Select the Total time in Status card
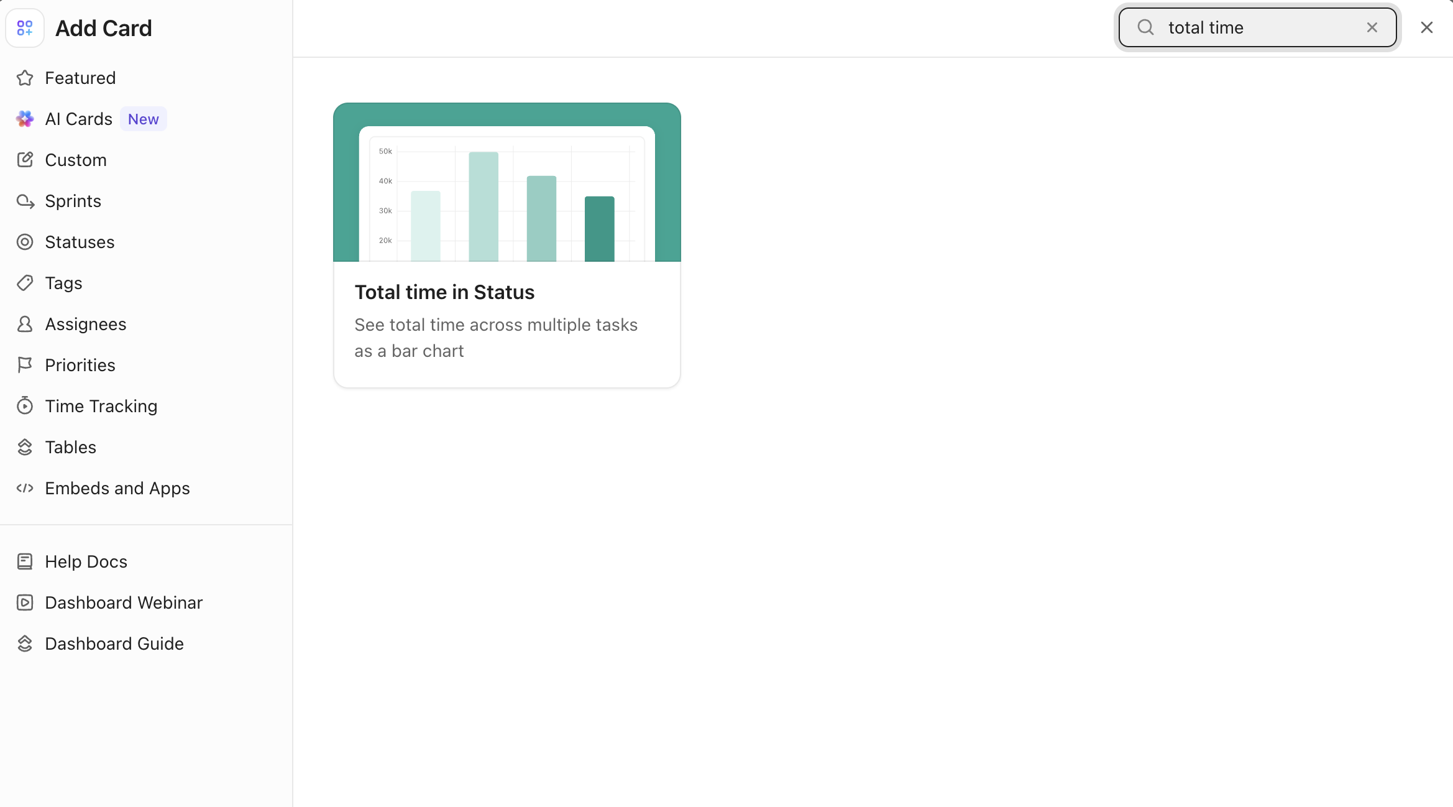Image resolution: width=1453 pixels, height=807 pixels. [x=506, y=245]
